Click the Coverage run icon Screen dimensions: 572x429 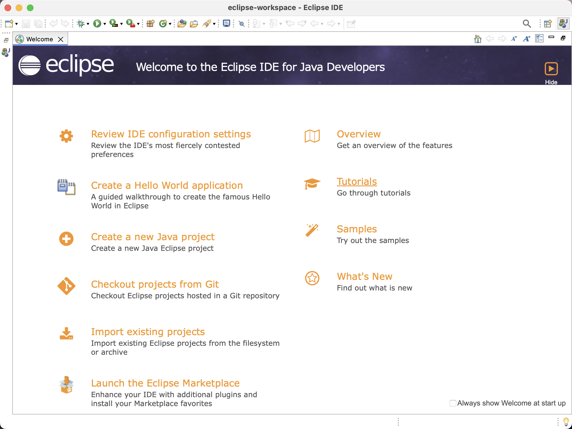(x=114, y=23)
